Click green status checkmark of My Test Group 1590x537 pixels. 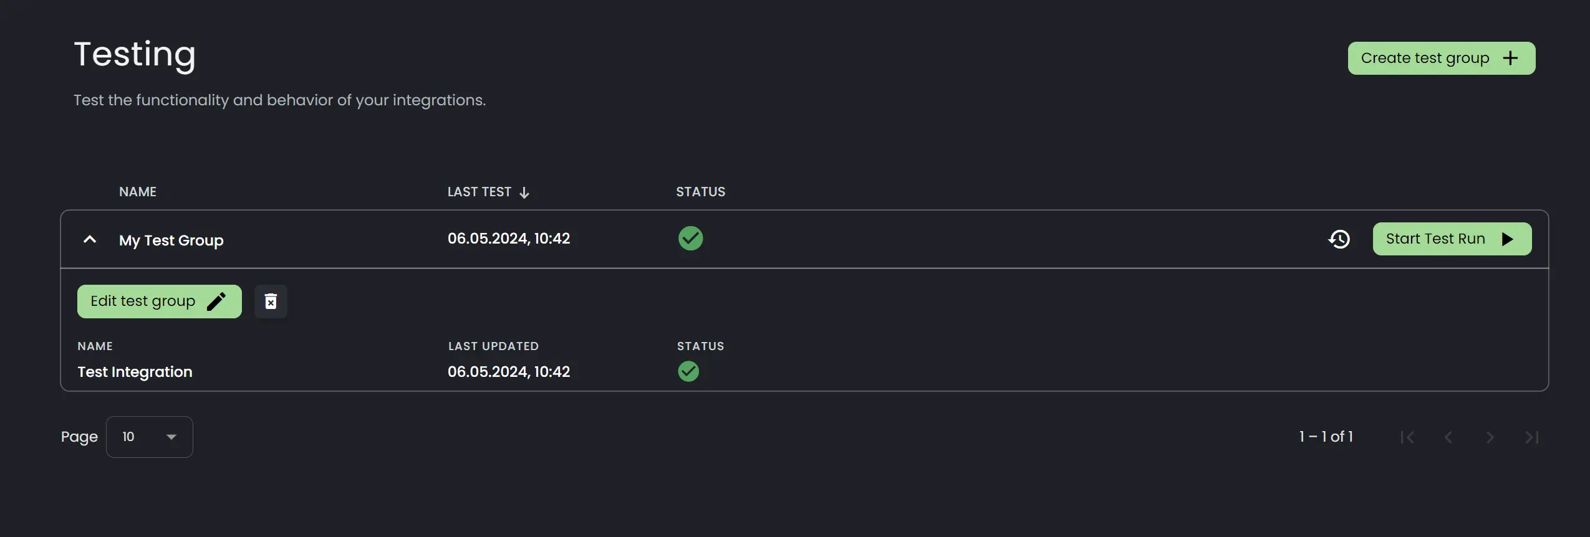[x=690, y=239]
